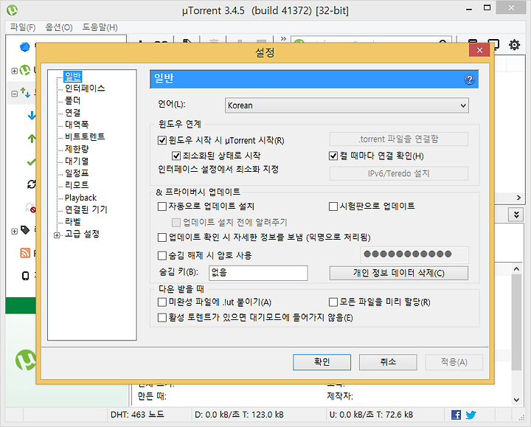This screenshot has width=531, height=427.
Task: Click the vertical scrollbar in detail pane
Action: [516, 322]
